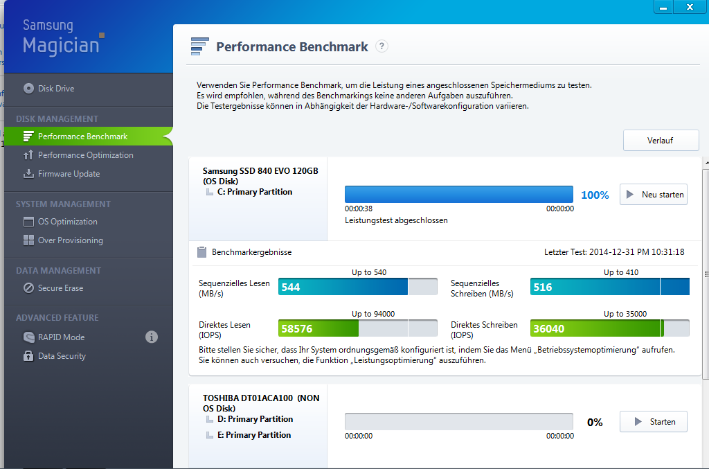The image size is (709, 469).
Task: Click the Secure Erase prohibition icon
Action: 28,288
